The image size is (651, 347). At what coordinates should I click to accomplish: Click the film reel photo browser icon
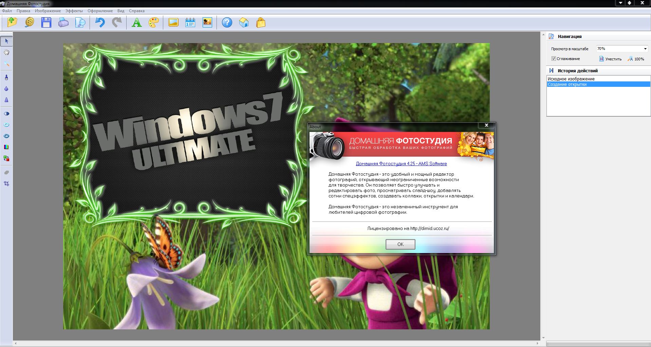click(x=30, y=22)
